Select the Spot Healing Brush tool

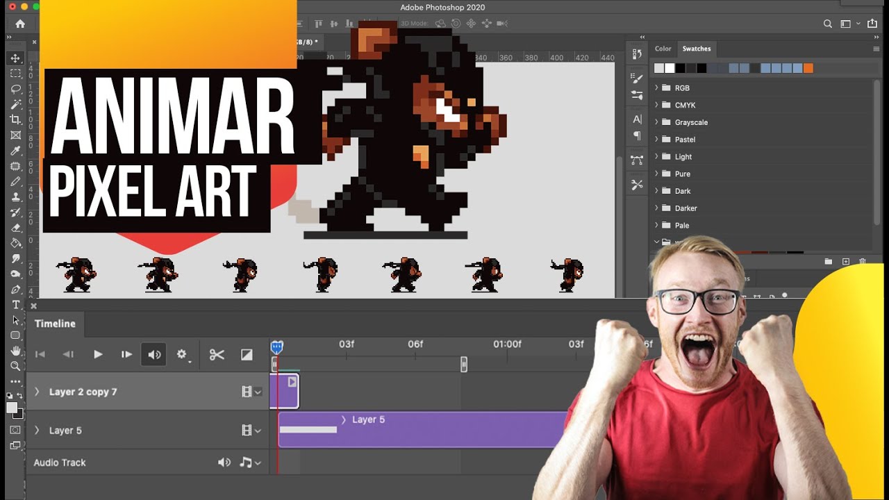pos(15,166)
